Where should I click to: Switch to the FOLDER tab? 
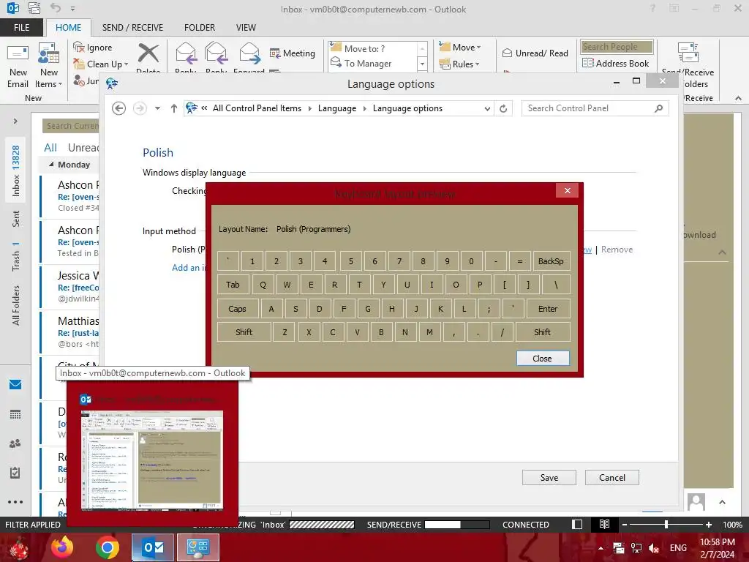(200, 27)
